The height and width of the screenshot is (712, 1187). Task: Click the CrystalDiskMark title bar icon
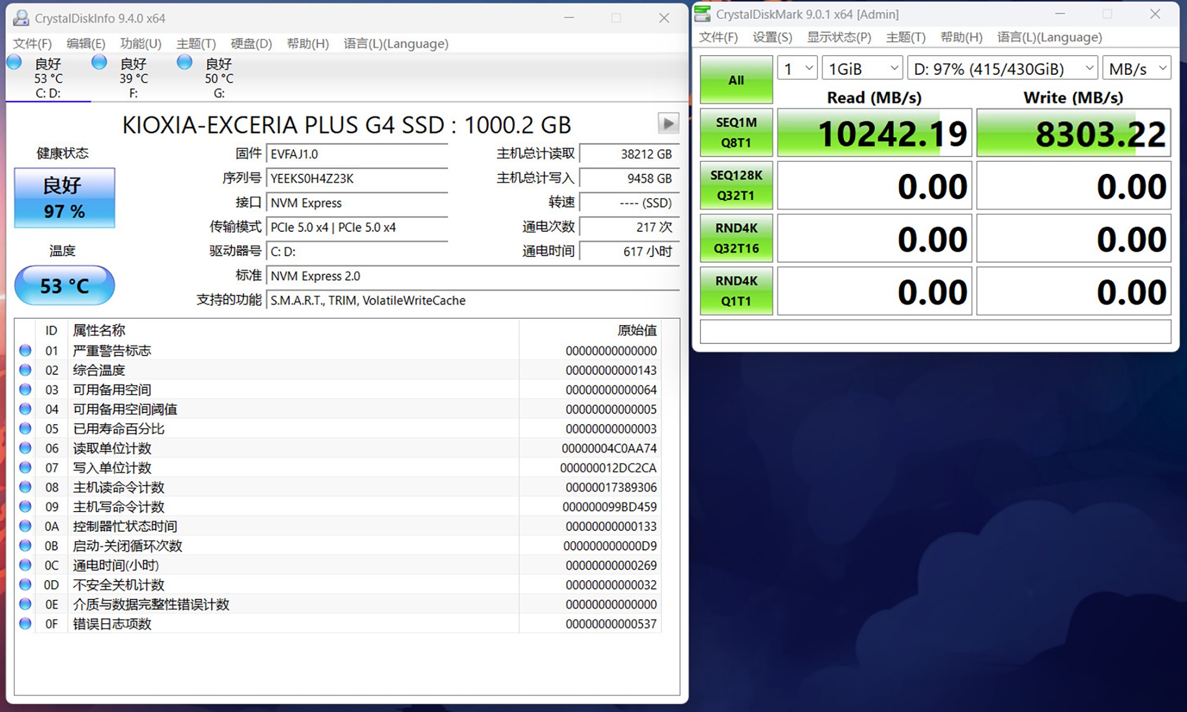tap(703, 14)
